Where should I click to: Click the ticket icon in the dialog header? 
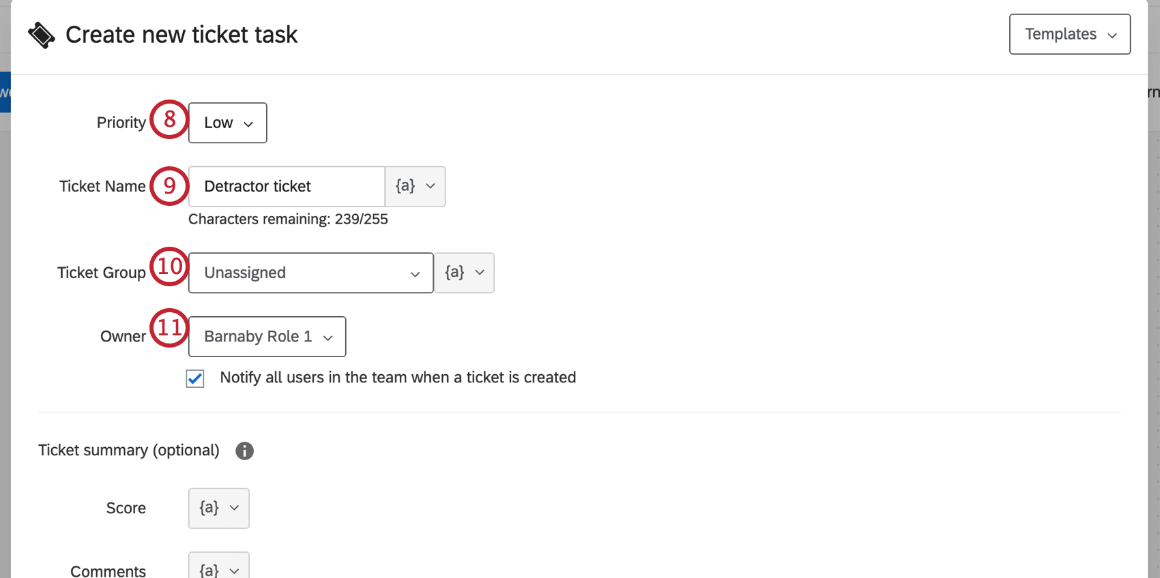point(40,34)
